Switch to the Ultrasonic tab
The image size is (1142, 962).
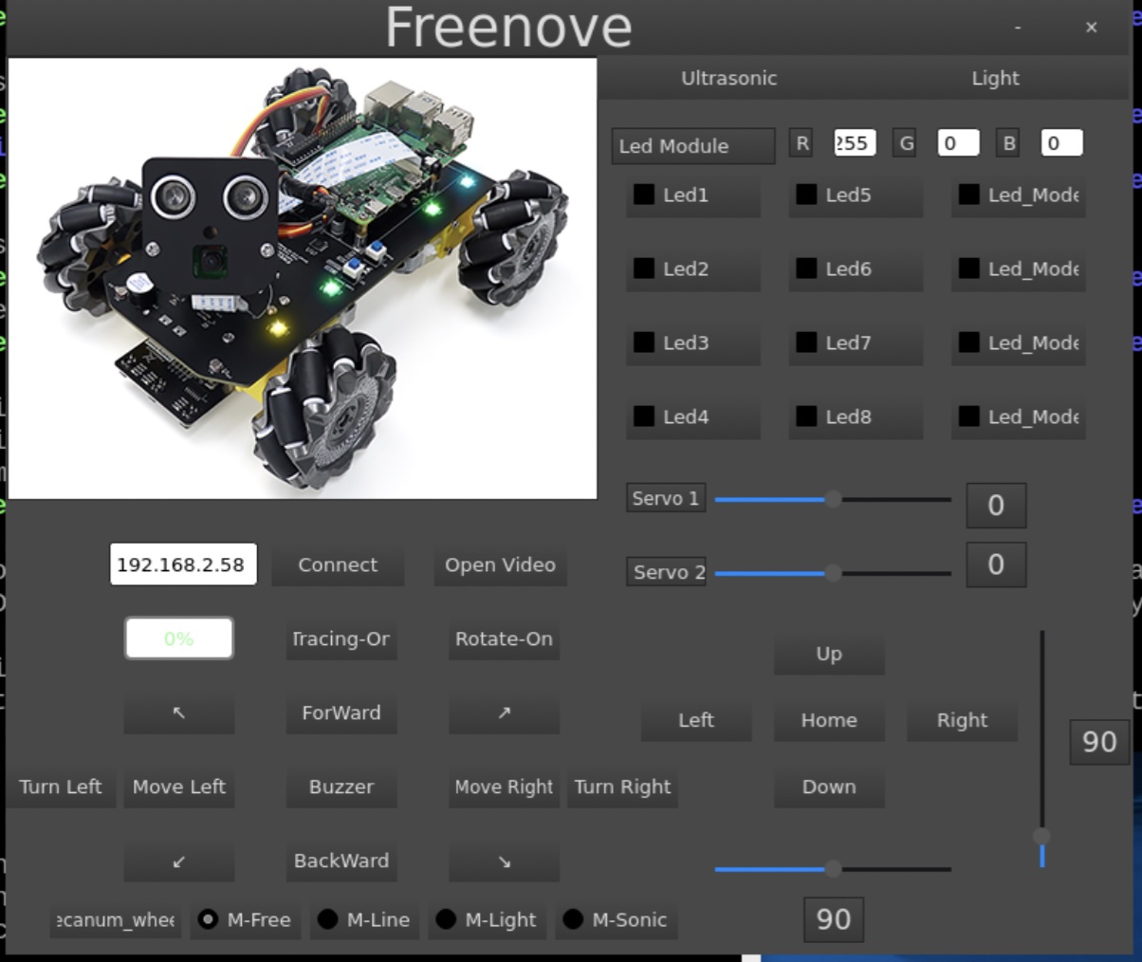pyautogui.click(x=728, y=79)
